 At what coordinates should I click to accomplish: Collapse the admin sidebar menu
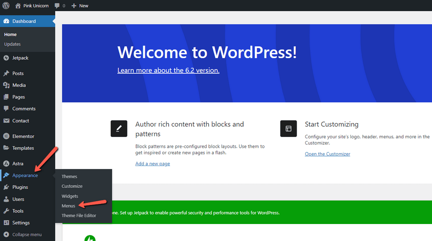pos(27,235)
